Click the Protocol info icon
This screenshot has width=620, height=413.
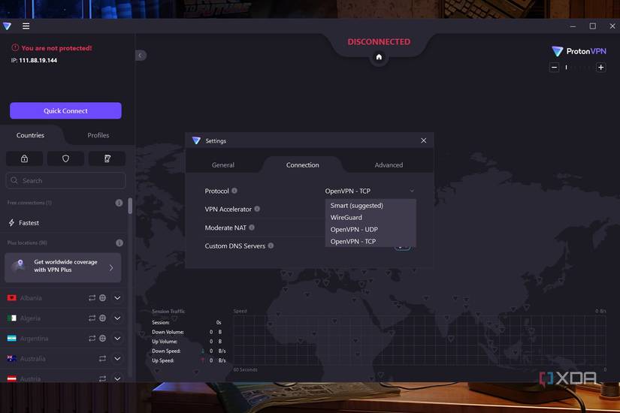pyautogui.click(x=234, y=191)
